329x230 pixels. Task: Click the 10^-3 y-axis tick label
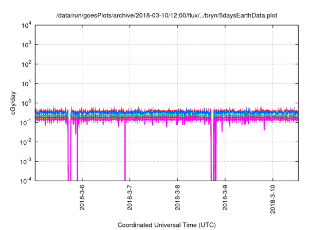(26, 162)
